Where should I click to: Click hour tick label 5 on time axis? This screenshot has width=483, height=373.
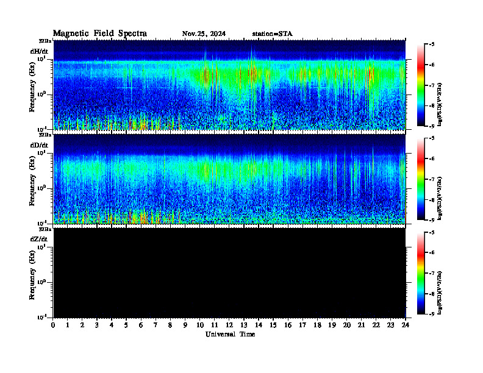pos(126,325)
